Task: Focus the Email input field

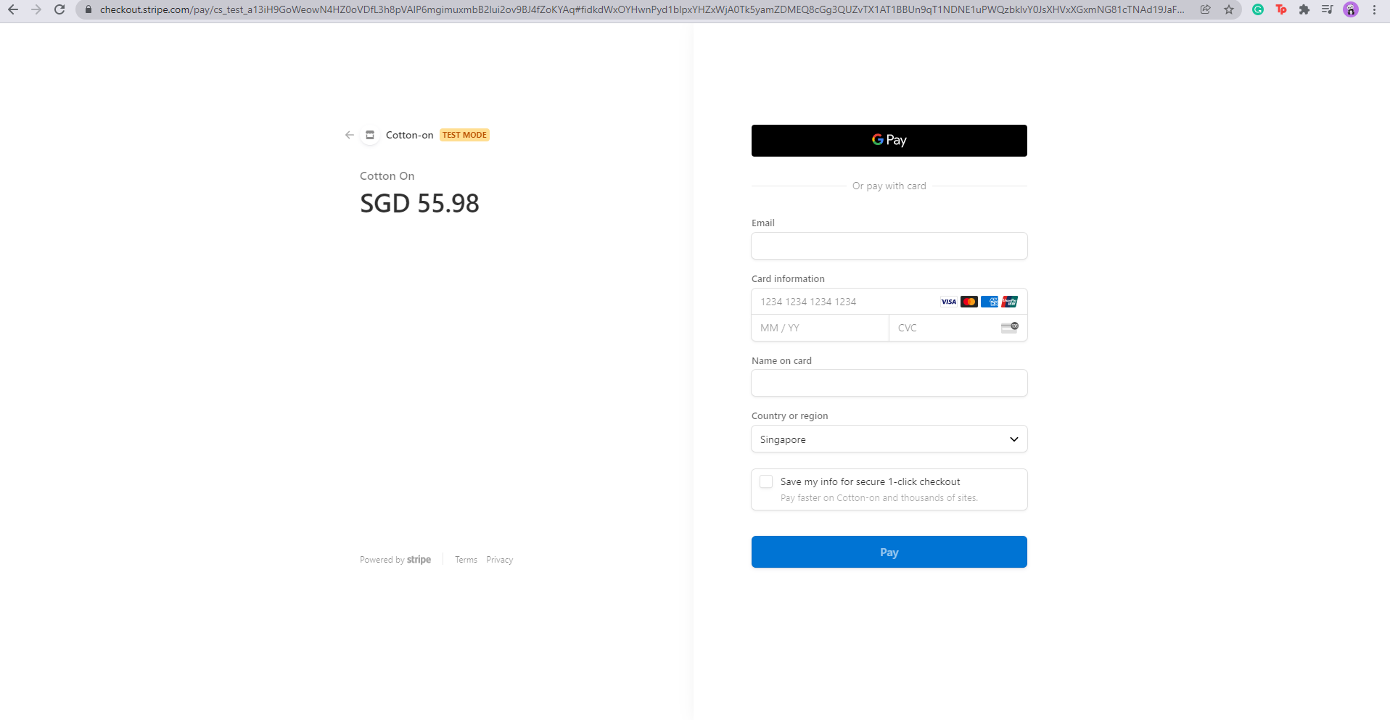Action: point(889,246)
